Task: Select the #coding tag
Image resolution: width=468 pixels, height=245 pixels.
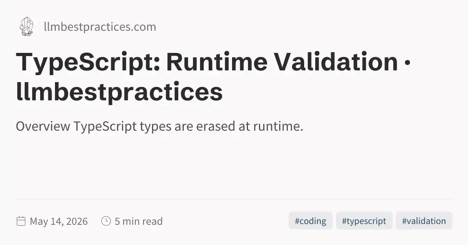Action: [x=310, y=221]
